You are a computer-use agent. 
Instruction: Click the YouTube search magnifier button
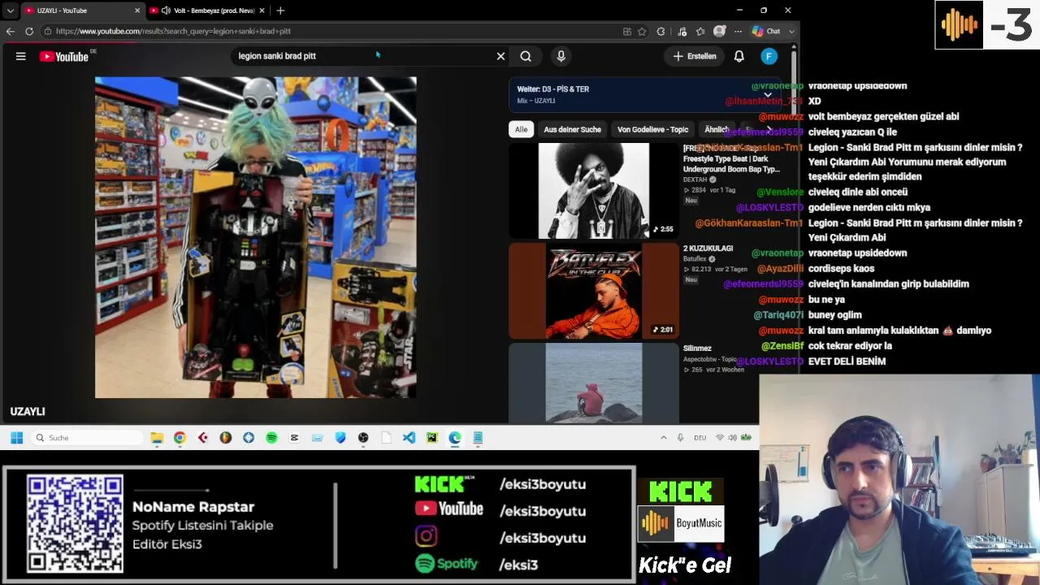(x=526, y=56)
